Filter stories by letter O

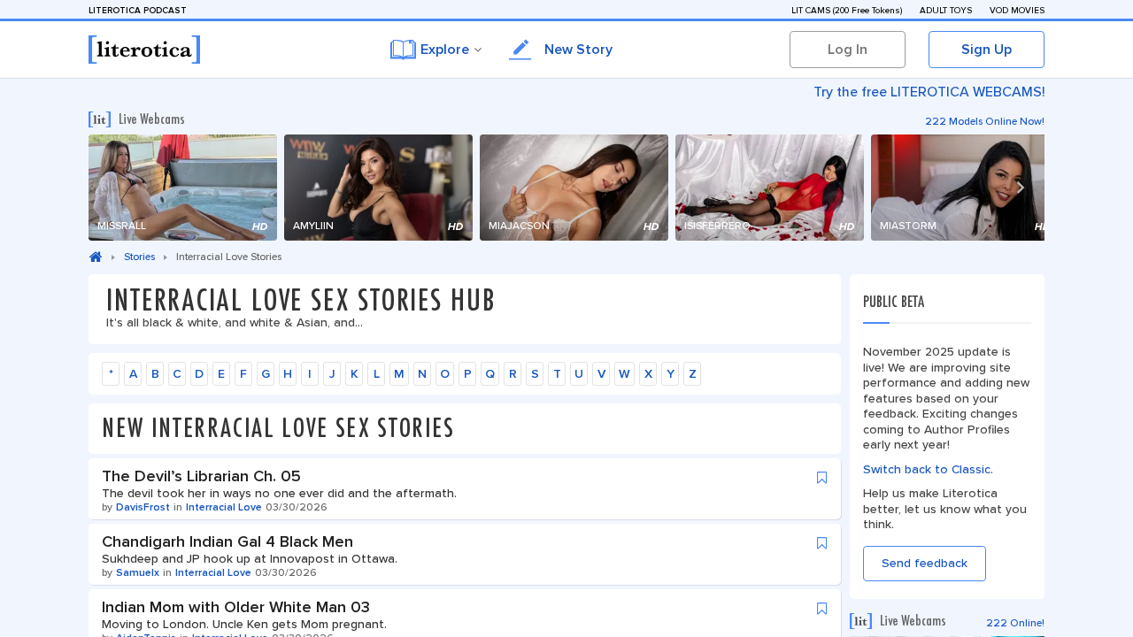point(444,373)
